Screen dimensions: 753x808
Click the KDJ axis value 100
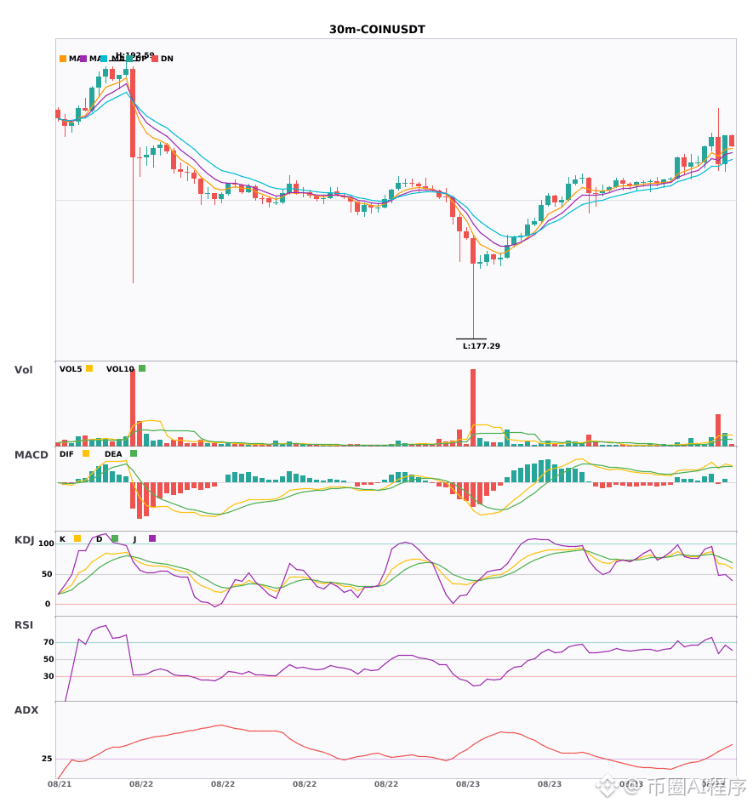pos(47,543)
